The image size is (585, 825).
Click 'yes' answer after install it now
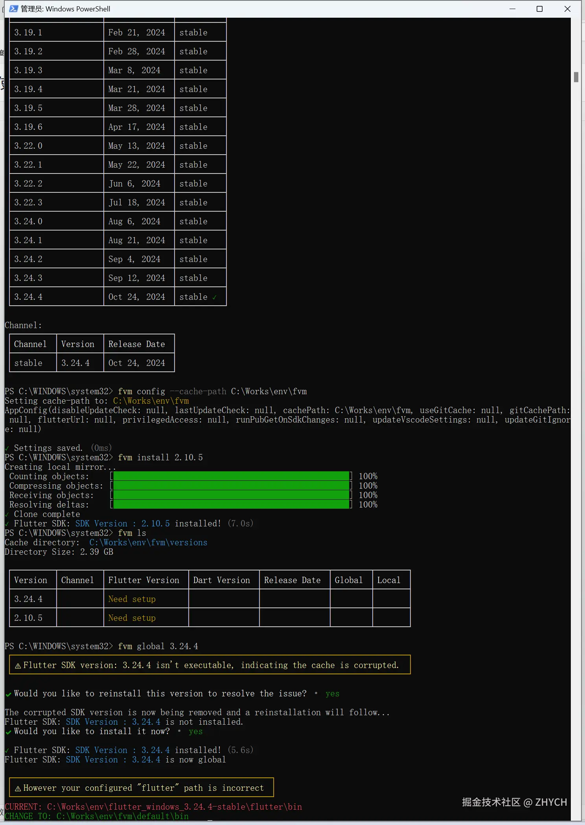coord(195,731)
